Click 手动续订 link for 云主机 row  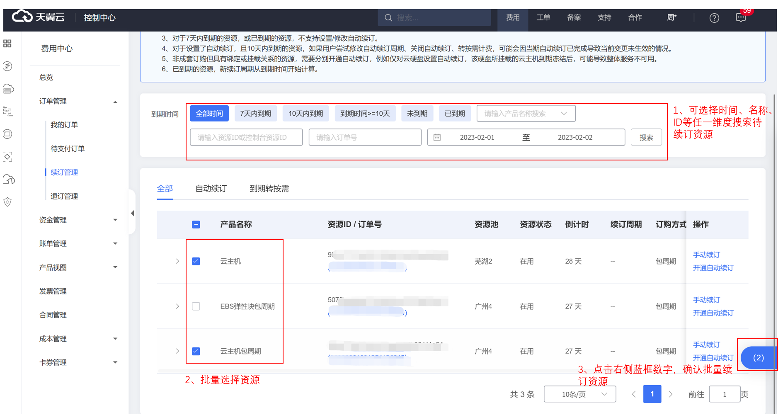click(706, 255)
